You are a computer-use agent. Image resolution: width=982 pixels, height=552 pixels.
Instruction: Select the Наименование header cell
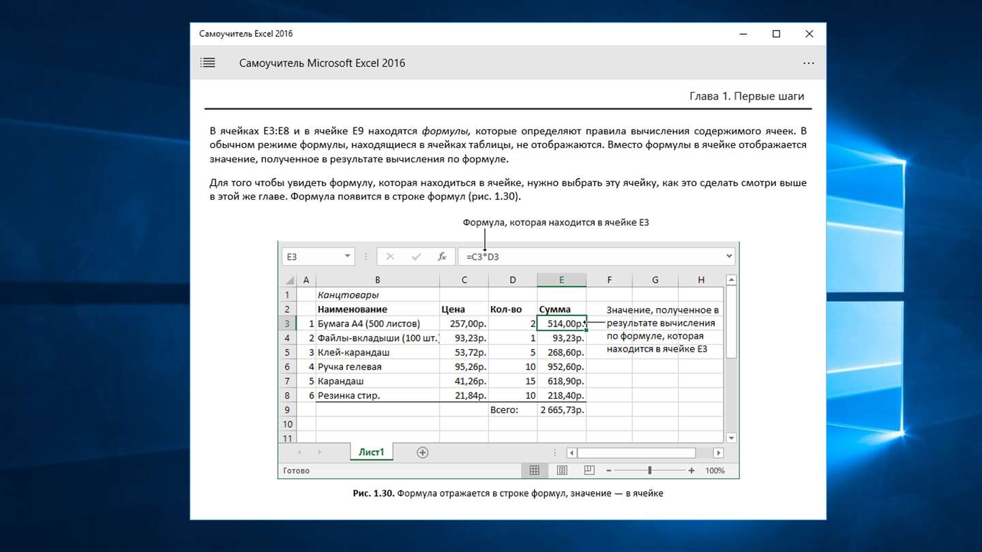click(x=378, y=309)
